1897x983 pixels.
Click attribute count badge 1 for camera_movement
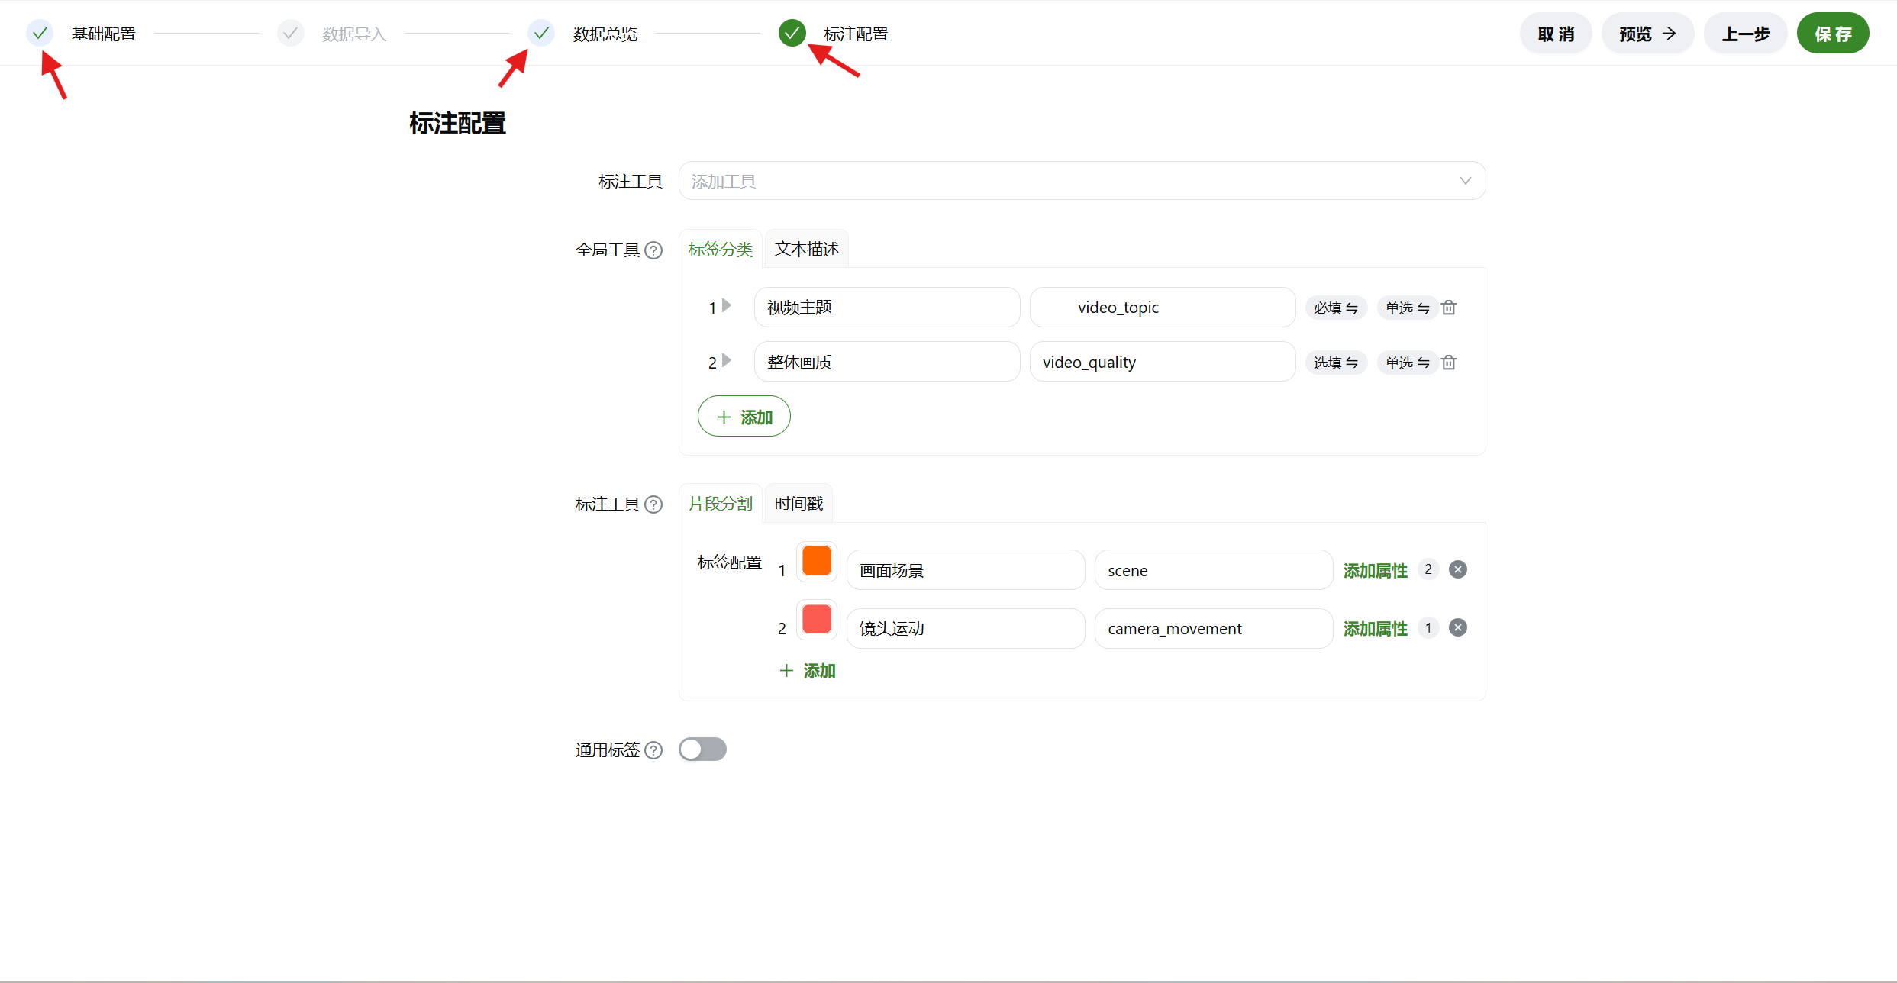1428,627
